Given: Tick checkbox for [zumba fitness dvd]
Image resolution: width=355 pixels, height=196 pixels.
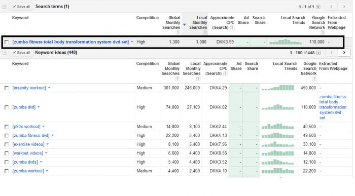Looking at the screenshot, I should (x=7, y=136).
